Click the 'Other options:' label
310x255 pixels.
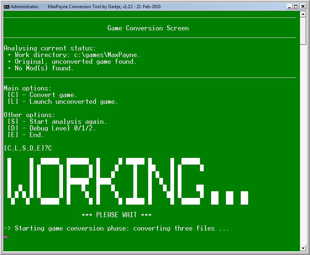click(x=30, y=115)
